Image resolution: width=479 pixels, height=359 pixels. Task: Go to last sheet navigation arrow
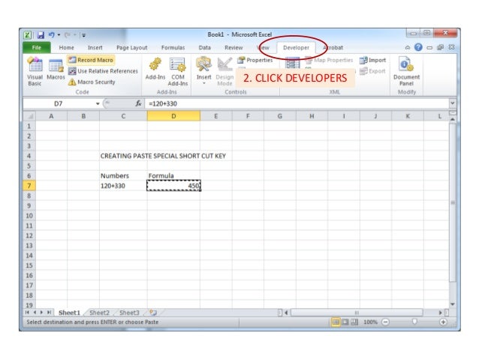tap(49, 313)
